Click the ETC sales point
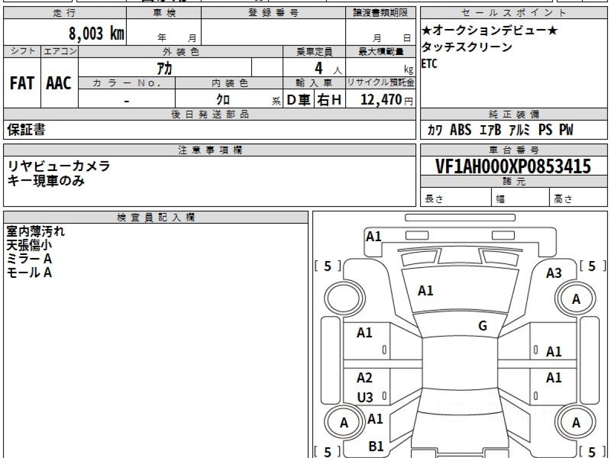611x458 pixels. 430,64
